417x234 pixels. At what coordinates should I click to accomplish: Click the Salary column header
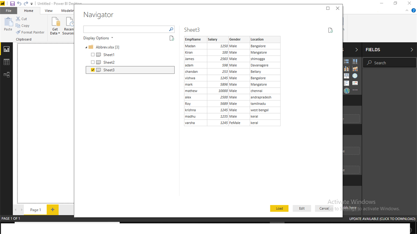217,39
